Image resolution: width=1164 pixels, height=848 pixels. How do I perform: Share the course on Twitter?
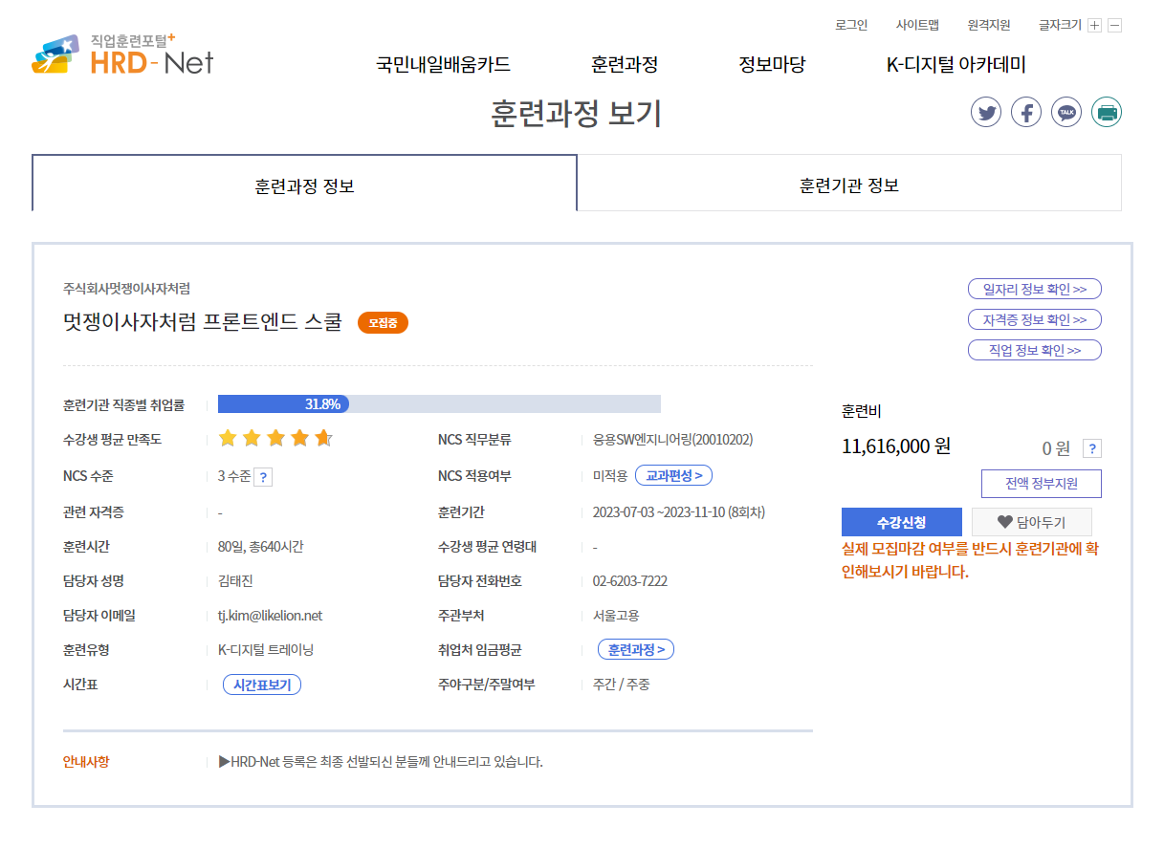(986, 112)
